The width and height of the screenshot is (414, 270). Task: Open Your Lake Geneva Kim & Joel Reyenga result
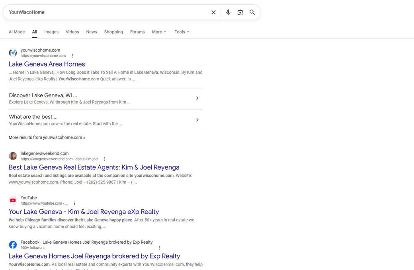coord(84,211)
